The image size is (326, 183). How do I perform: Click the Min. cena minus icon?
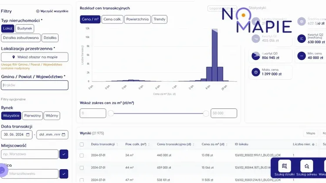click(x=302, y=56)
